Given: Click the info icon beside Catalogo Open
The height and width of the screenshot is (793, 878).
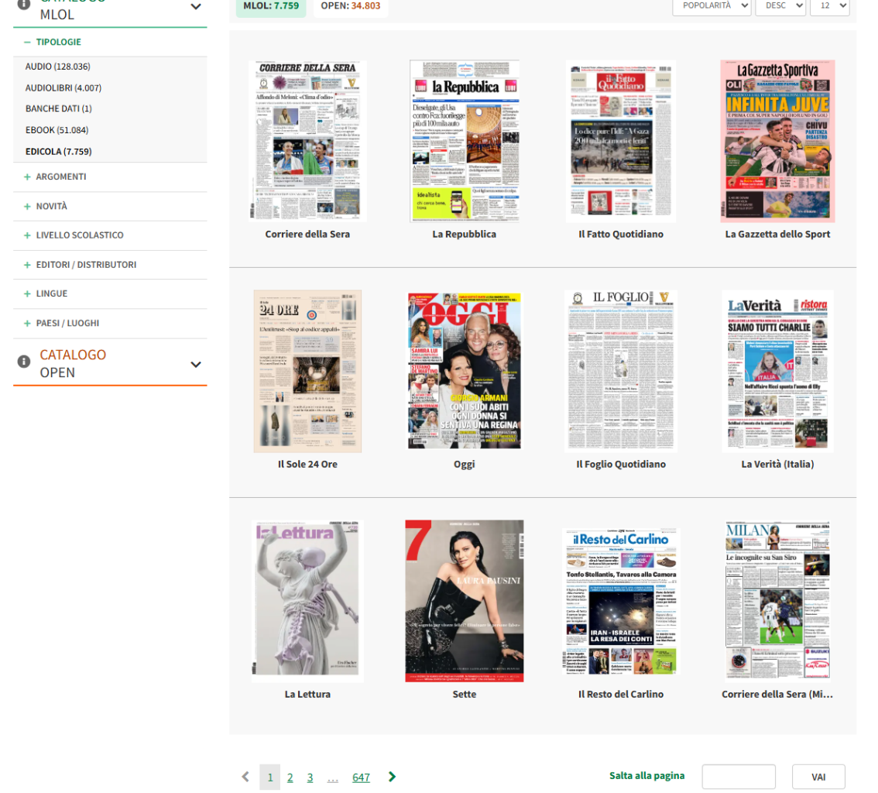Looking at the screenshot, I should [23, 362].
